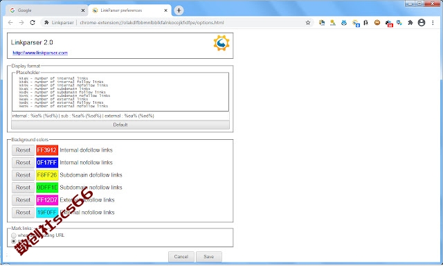Save the Linkparser preferences
443x277 pixels.
point(209,257)
